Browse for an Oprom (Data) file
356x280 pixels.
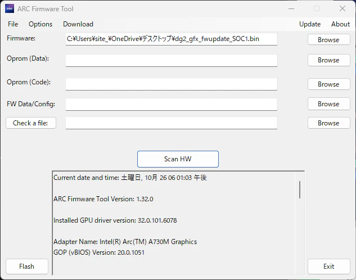[x=329, y=60]
